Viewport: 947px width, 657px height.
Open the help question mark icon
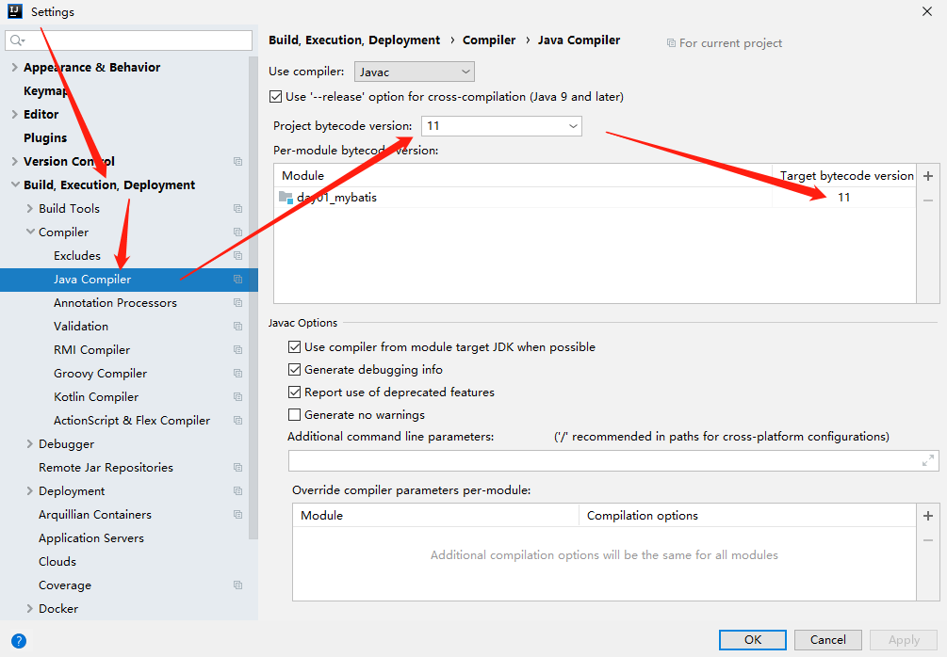click(19, 641)
